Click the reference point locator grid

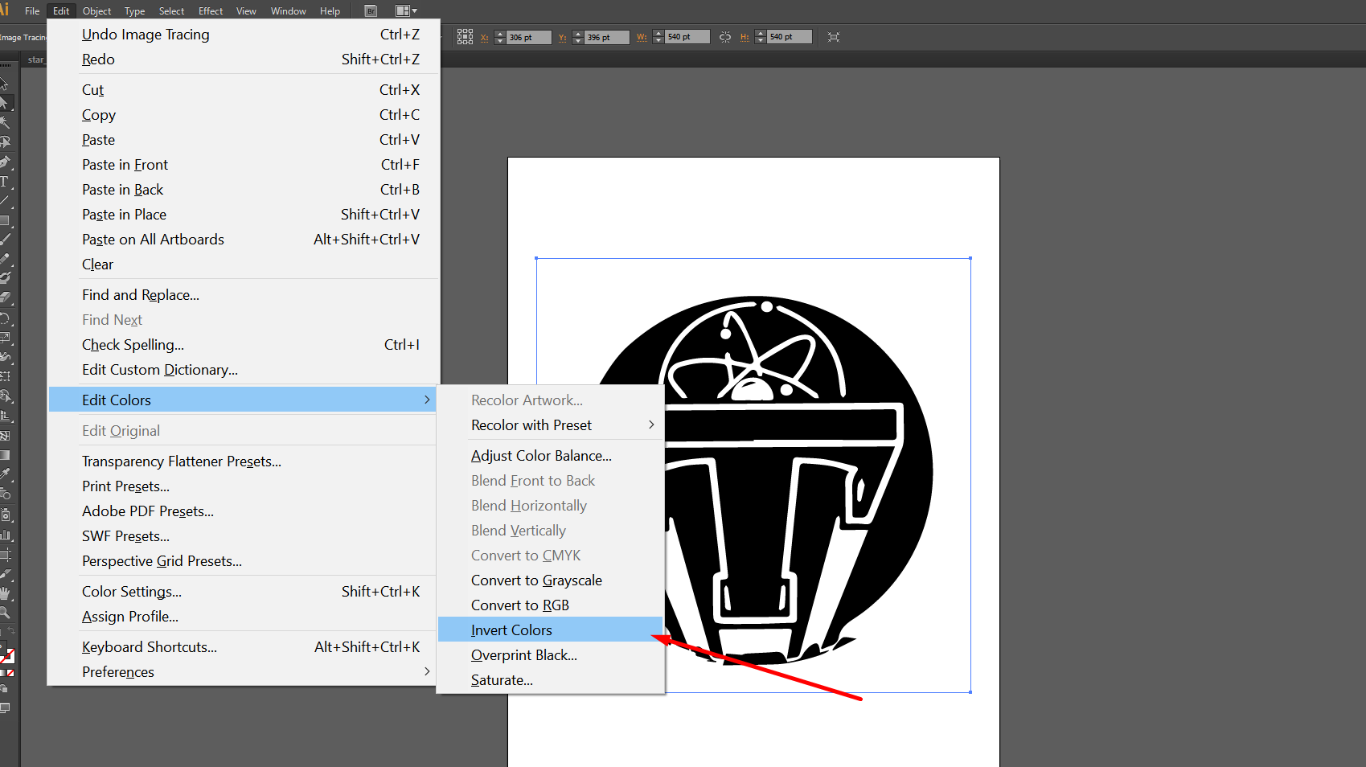click(x=465, y=37)
